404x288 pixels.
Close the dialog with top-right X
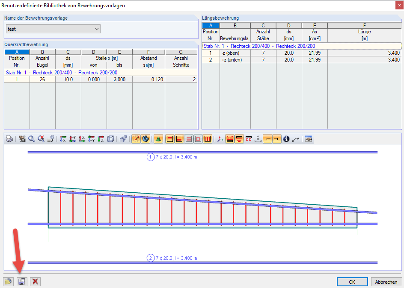click(x=399, y=6)
